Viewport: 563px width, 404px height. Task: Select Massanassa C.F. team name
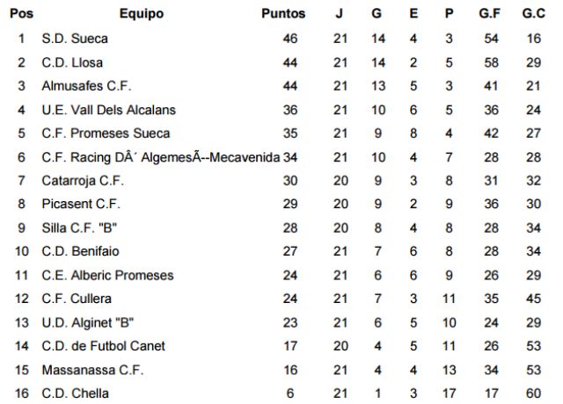coord(92,370)
